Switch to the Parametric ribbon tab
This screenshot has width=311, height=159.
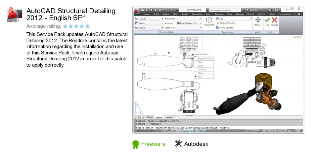click(197, 14)
